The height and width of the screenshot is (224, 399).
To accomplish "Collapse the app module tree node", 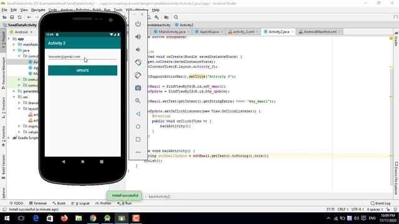I will (9, 39).
